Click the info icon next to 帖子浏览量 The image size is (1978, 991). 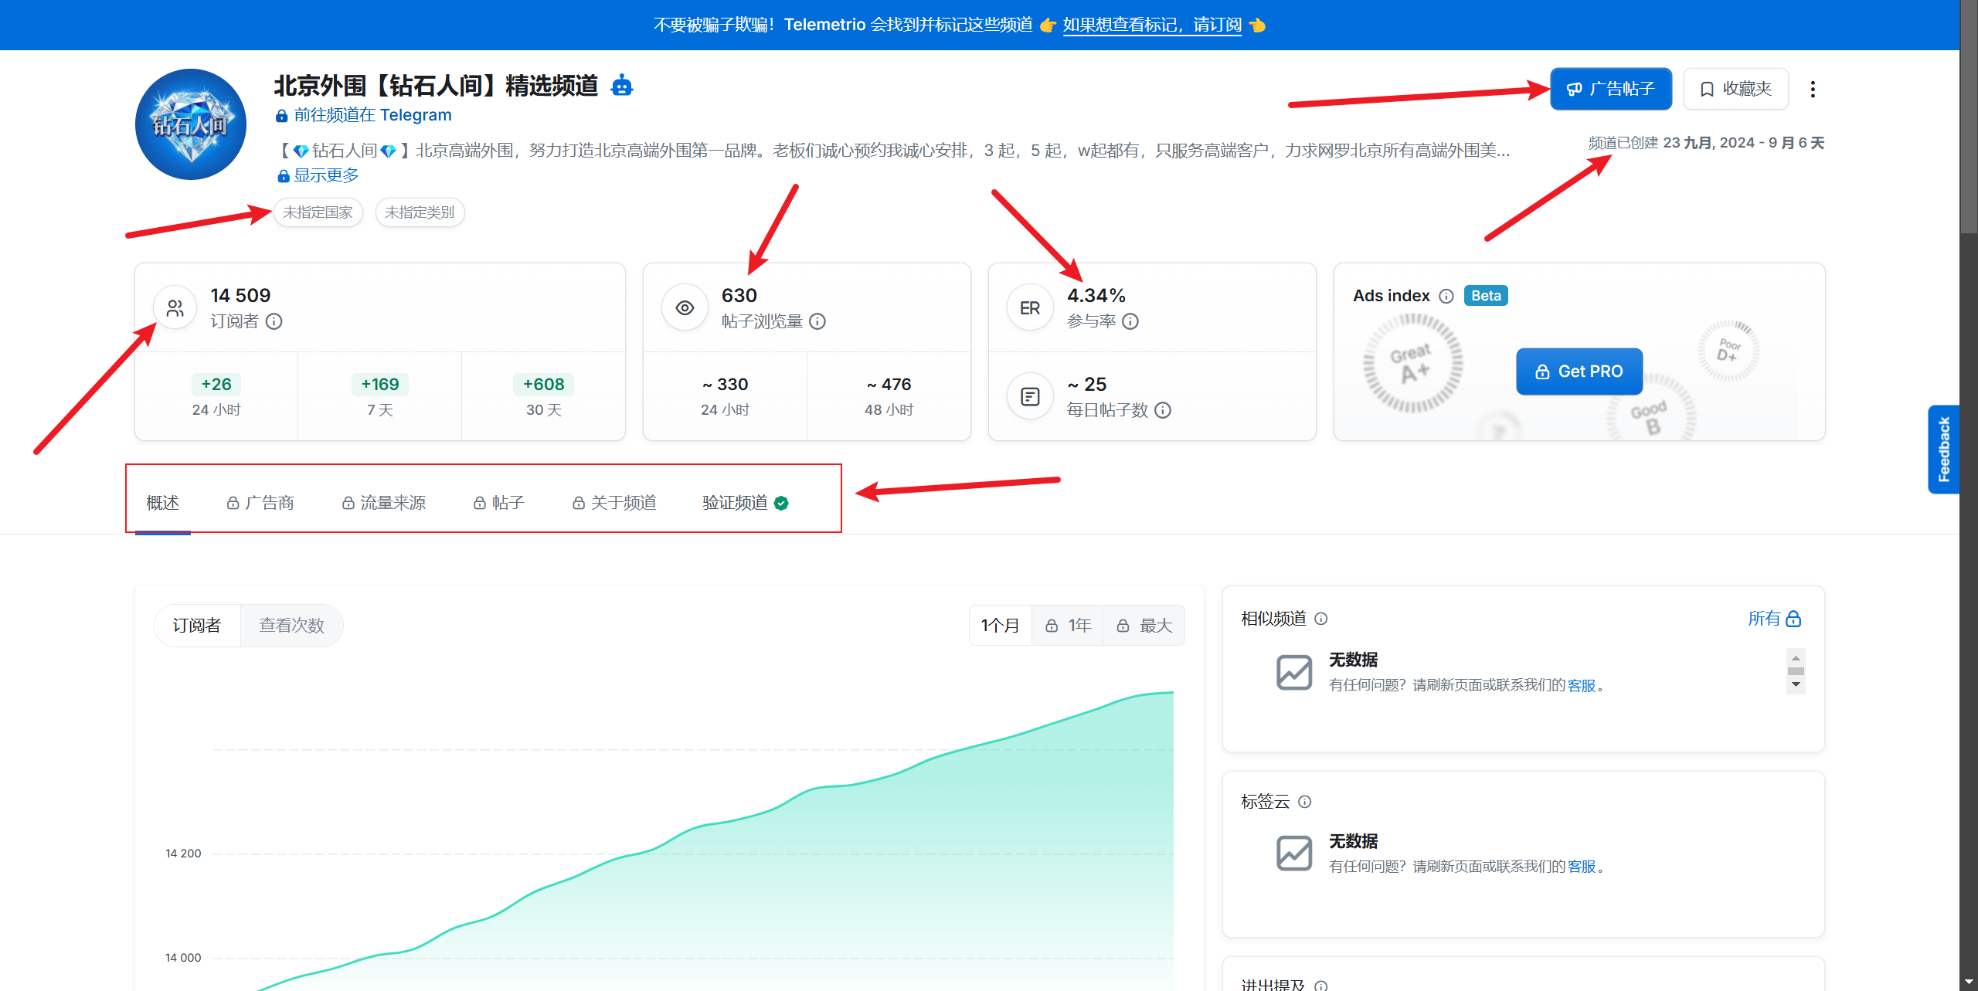[817, 321]
